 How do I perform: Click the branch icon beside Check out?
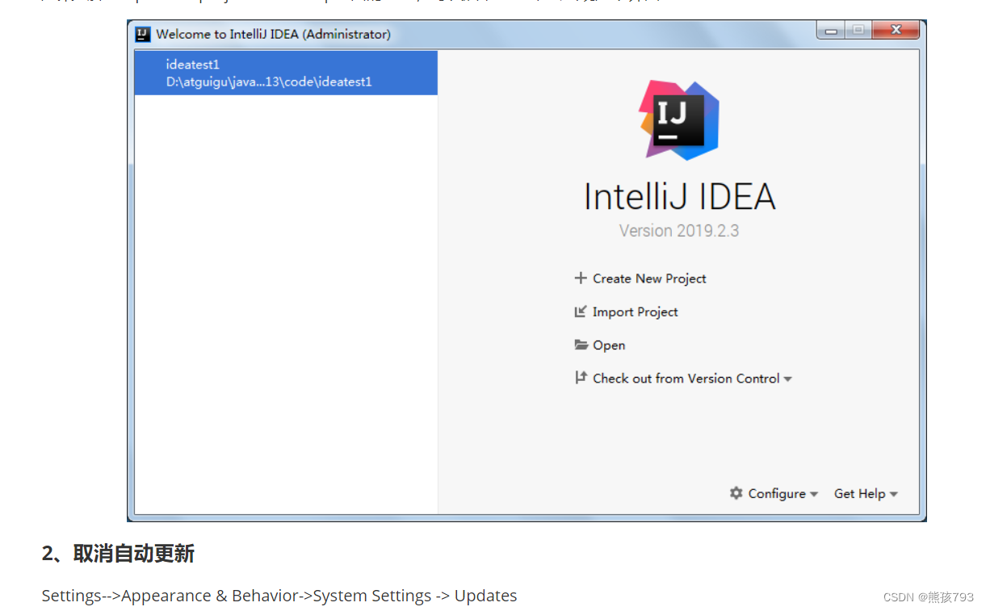[580, 378]
